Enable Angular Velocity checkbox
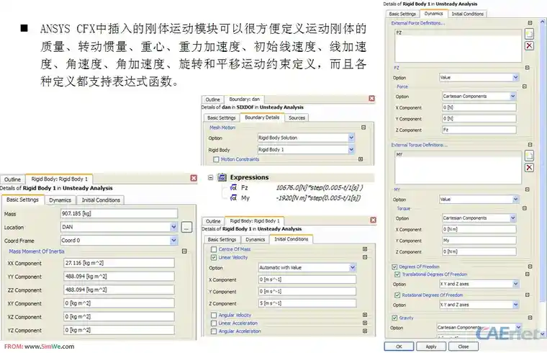The width and height of the screenshot is (547, 353). click(x=214, y=315)
